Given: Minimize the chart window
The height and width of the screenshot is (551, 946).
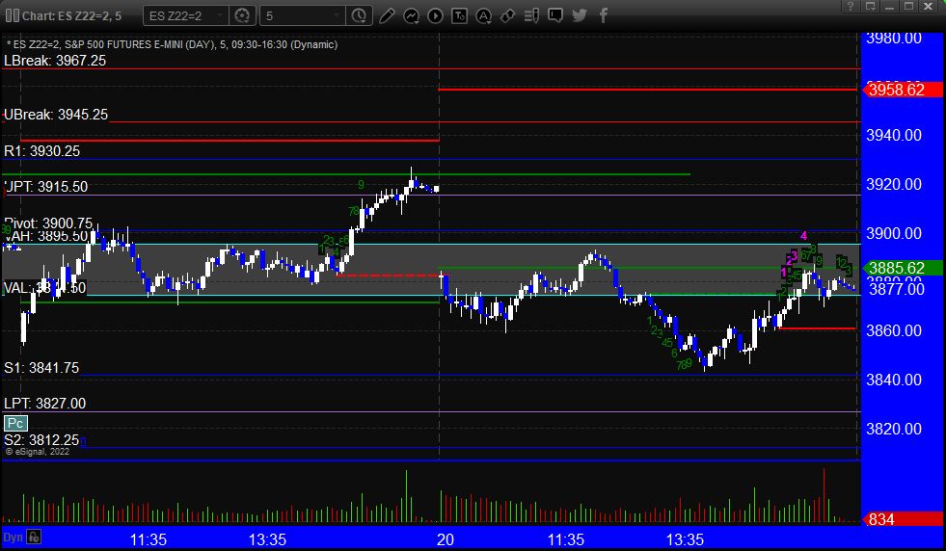Looking at the screenshot, I should click(x=889, y=6).
